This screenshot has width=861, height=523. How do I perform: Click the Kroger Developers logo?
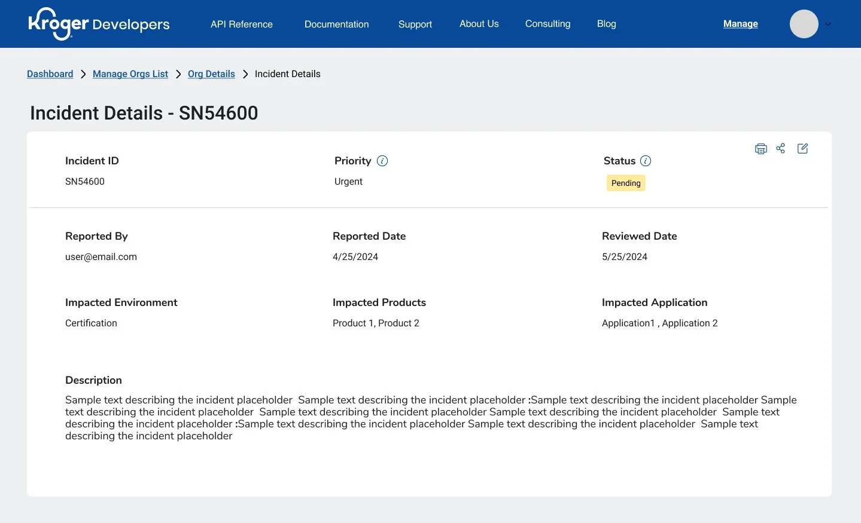tap(99, 24)
